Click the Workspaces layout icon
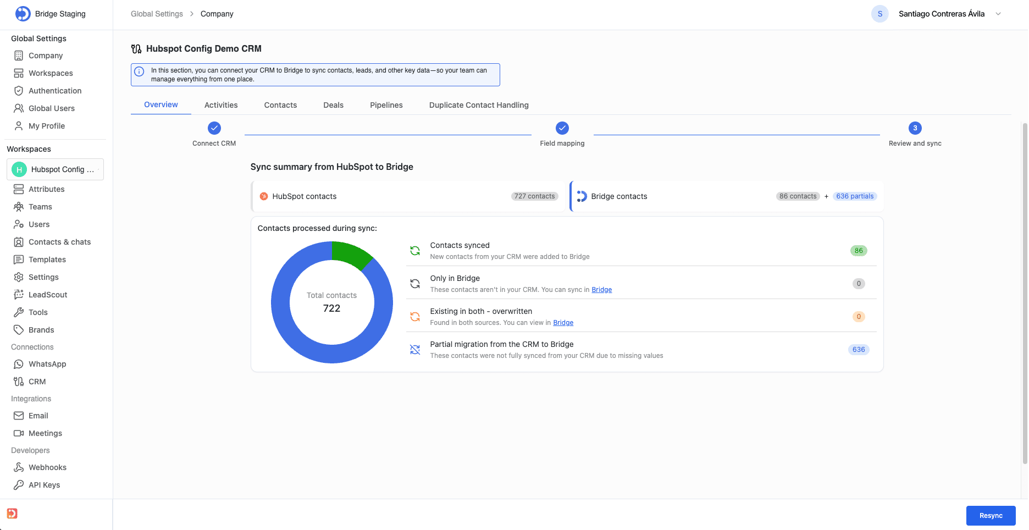 click(19, 73)
